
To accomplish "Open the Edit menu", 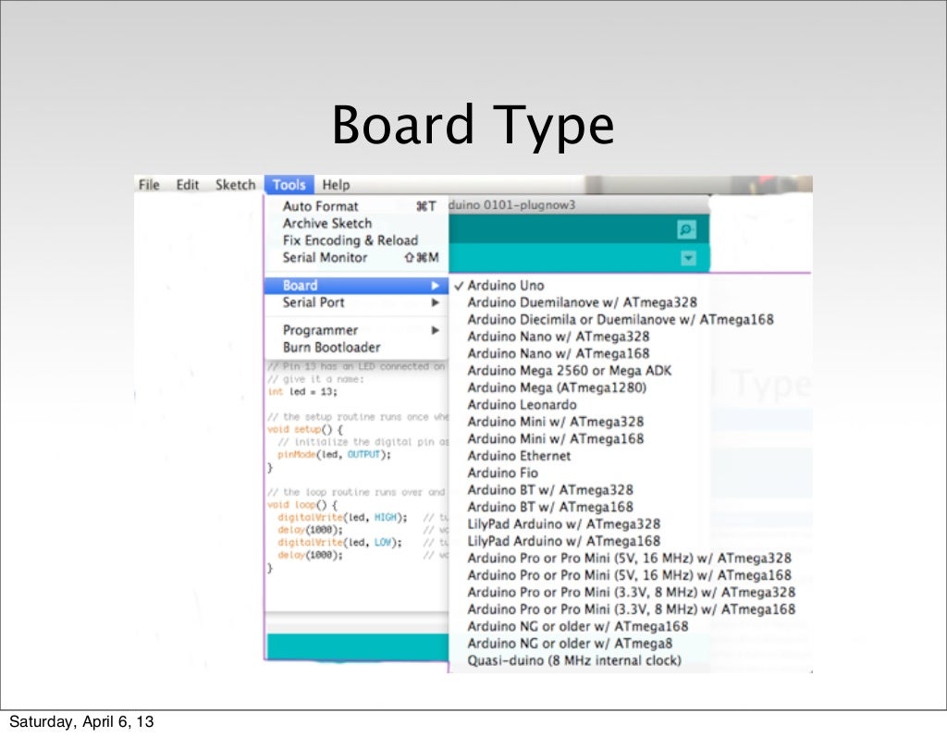I will tap(187, 185).
